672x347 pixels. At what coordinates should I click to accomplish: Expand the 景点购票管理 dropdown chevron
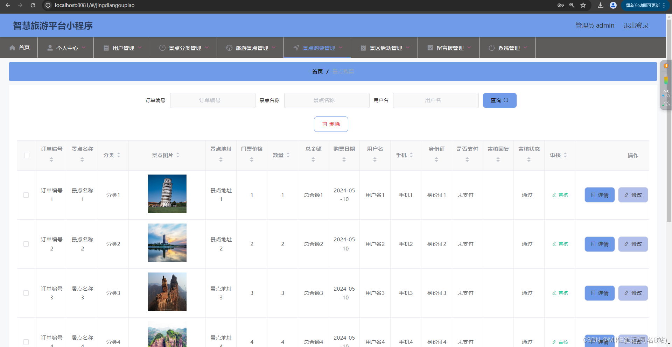click(341, 48)
